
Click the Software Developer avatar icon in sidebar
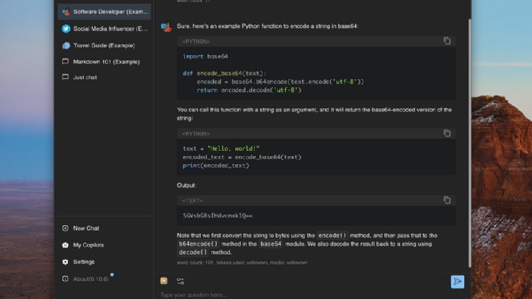point(66,11)
